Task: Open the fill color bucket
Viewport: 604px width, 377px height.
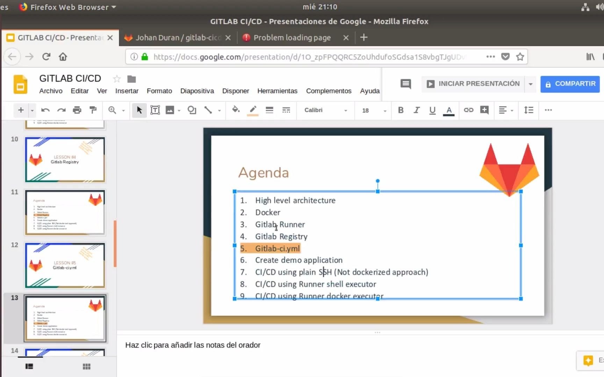Action: coord(236,110)
